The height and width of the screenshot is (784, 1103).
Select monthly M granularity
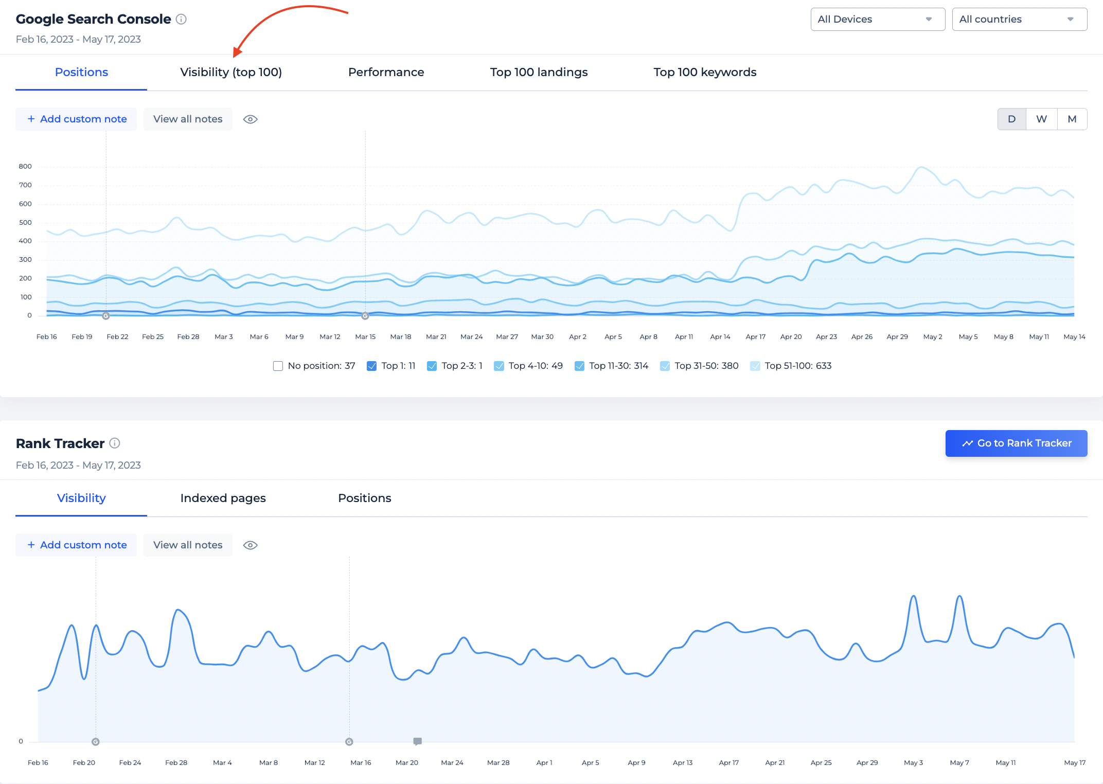click(1072, 119)
